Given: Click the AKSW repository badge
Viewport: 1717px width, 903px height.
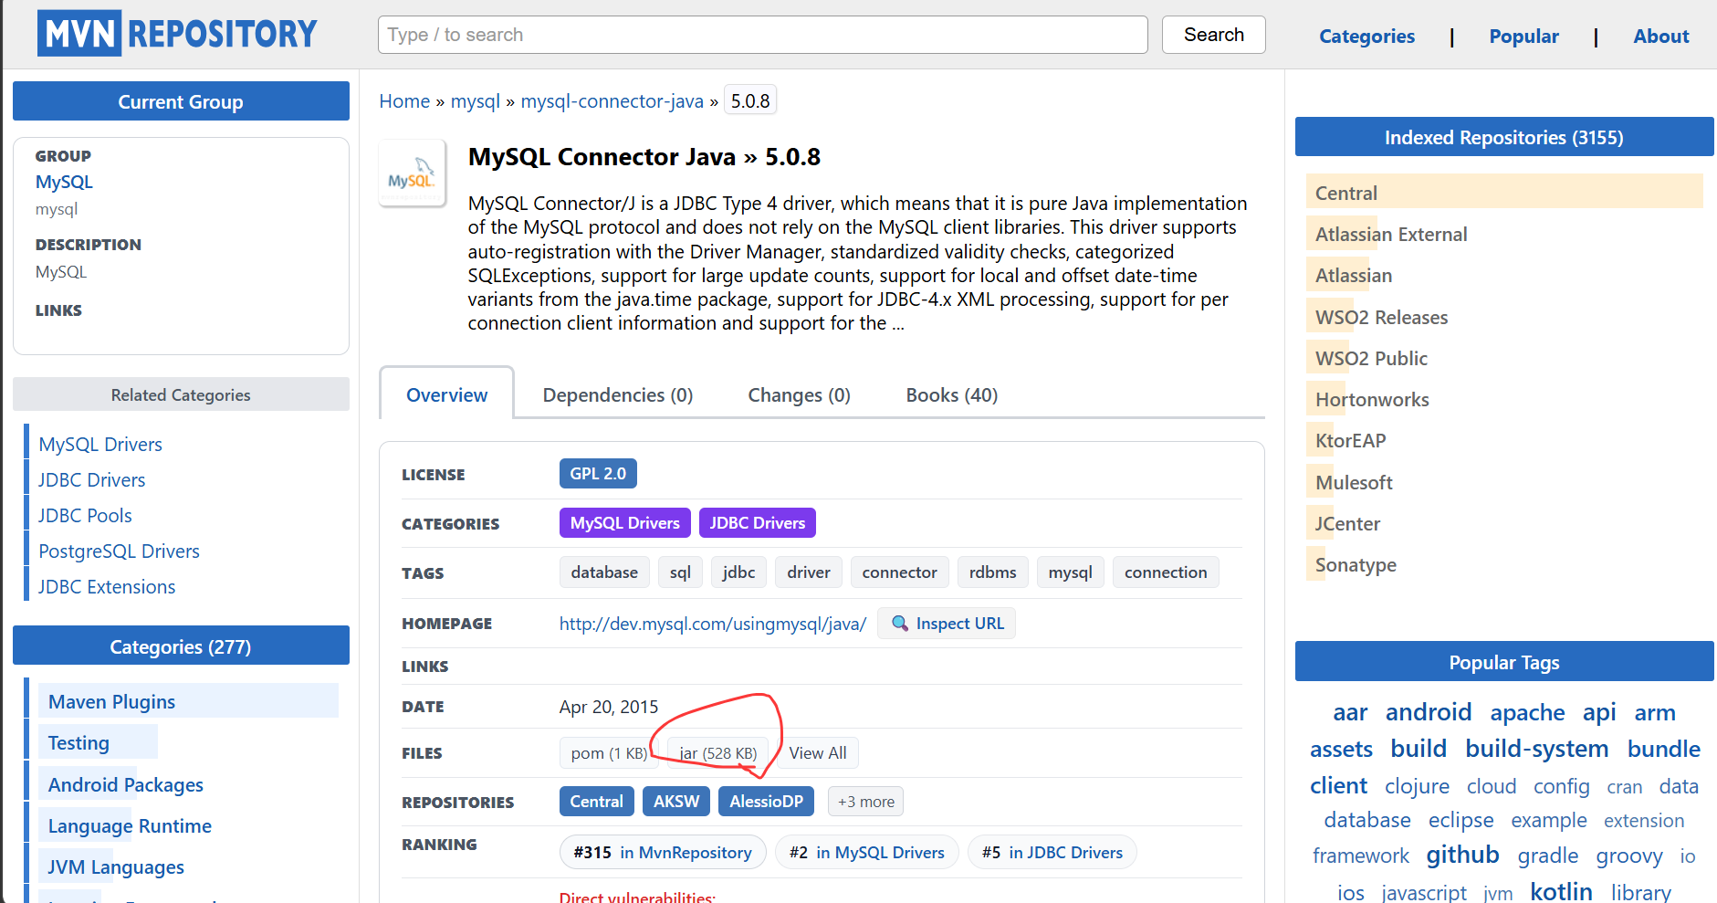Looking at the screenshot, I should click(x=676, y=802).
